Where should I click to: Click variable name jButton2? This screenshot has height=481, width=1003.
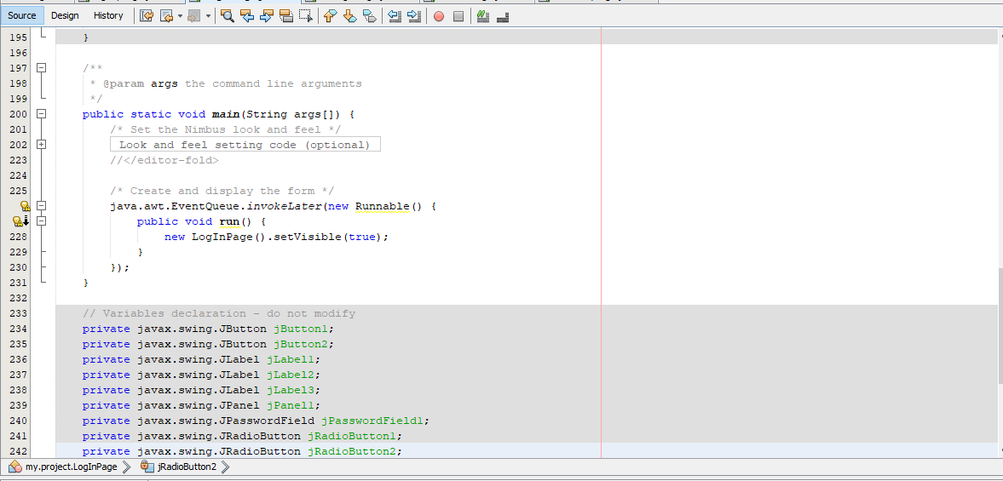pyautogui.click(x=302, y=344)
